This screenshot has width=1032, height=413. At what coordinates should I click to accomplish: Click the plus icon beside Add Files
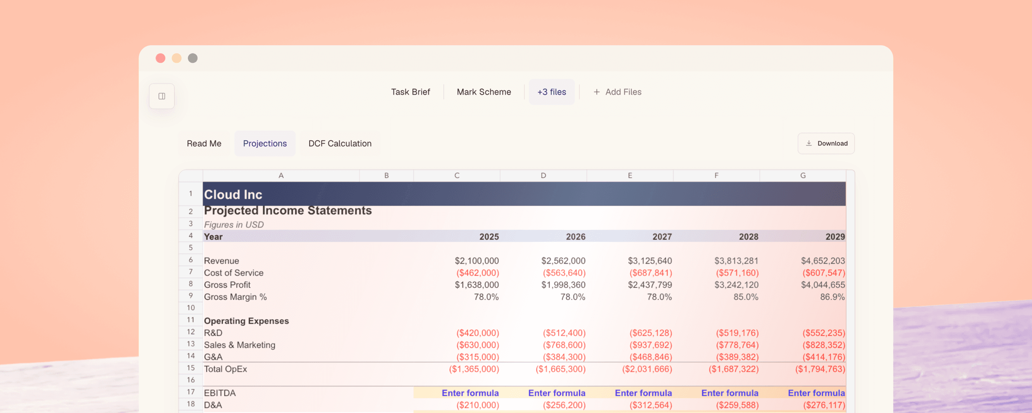click(596, 92)
